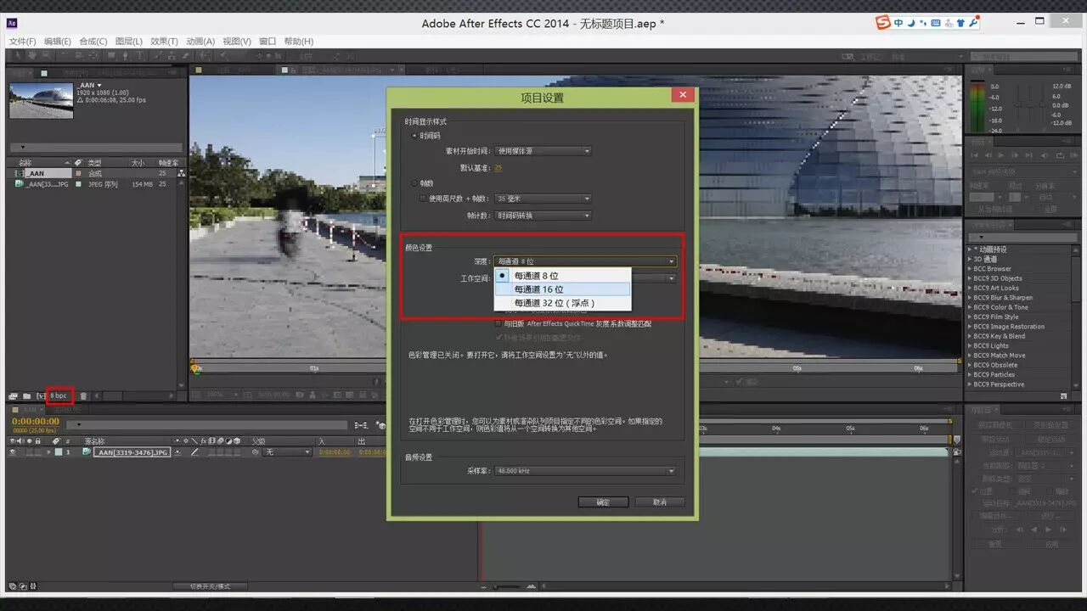Select the 时间码 radio button
Image resolution: width=1087 pixels, height=611 pixels.
[414, 136]
